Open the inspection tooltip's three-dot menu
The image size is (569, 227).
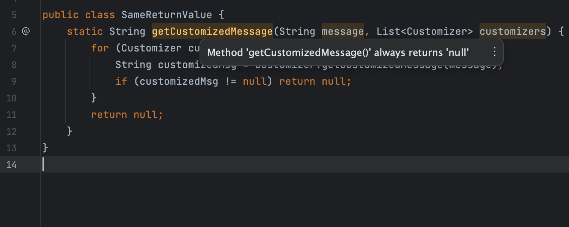494,52
